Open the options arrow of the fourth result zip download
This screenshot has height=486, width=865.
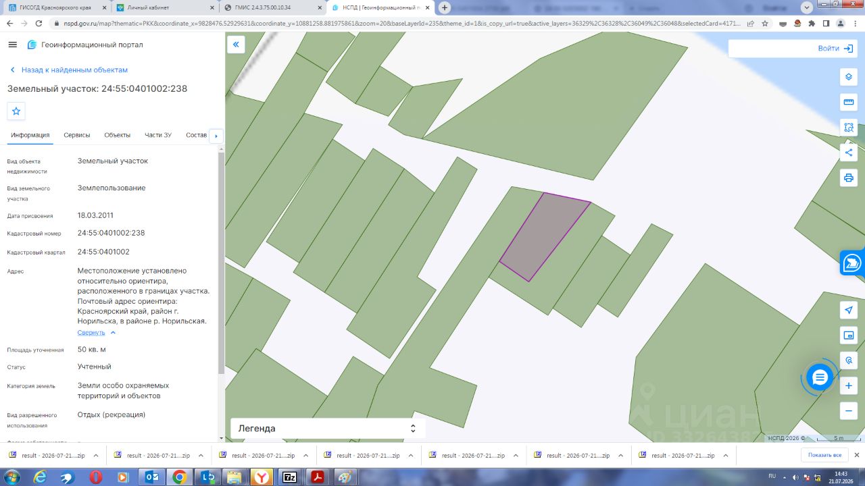[x=410, y=456]
